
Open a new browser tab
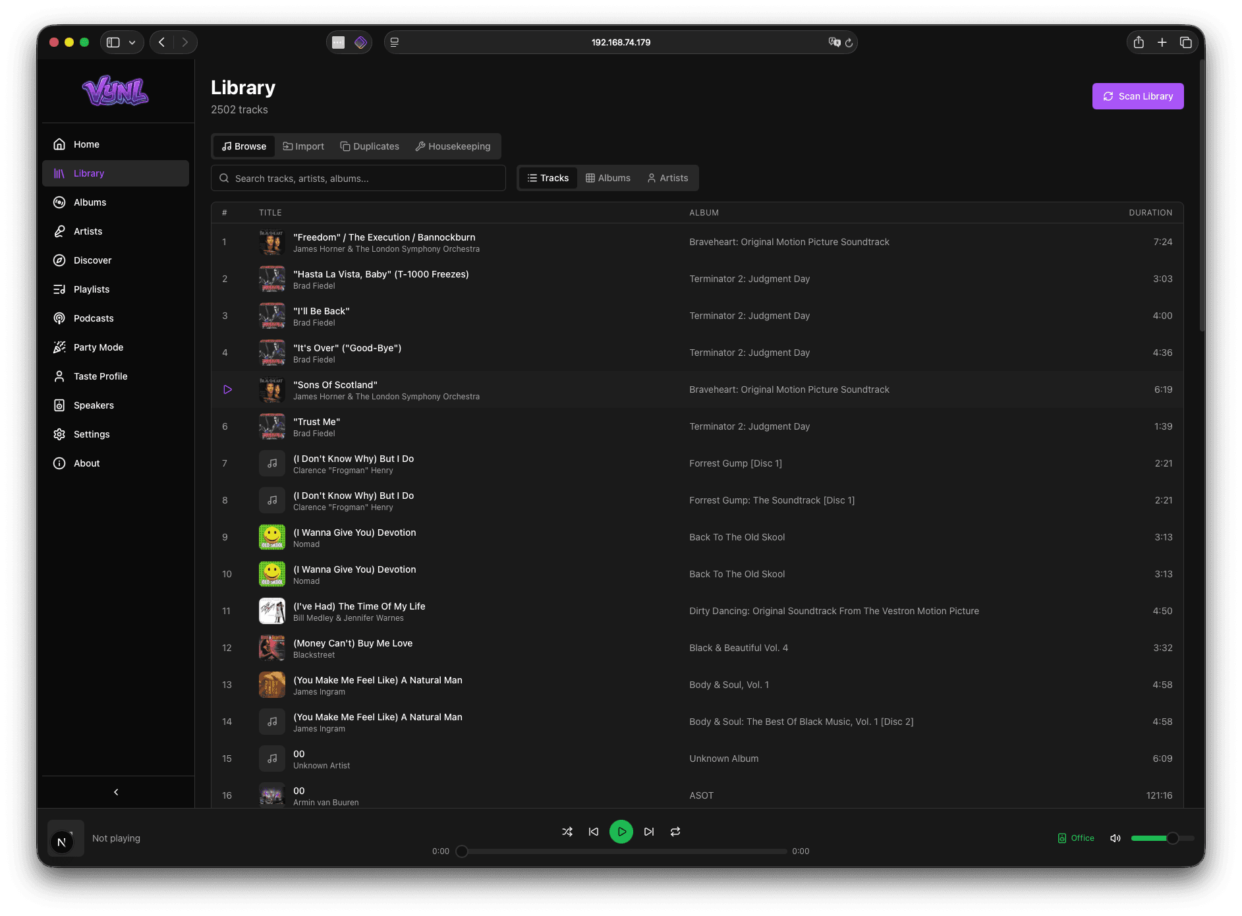[x=1162, y=42]
